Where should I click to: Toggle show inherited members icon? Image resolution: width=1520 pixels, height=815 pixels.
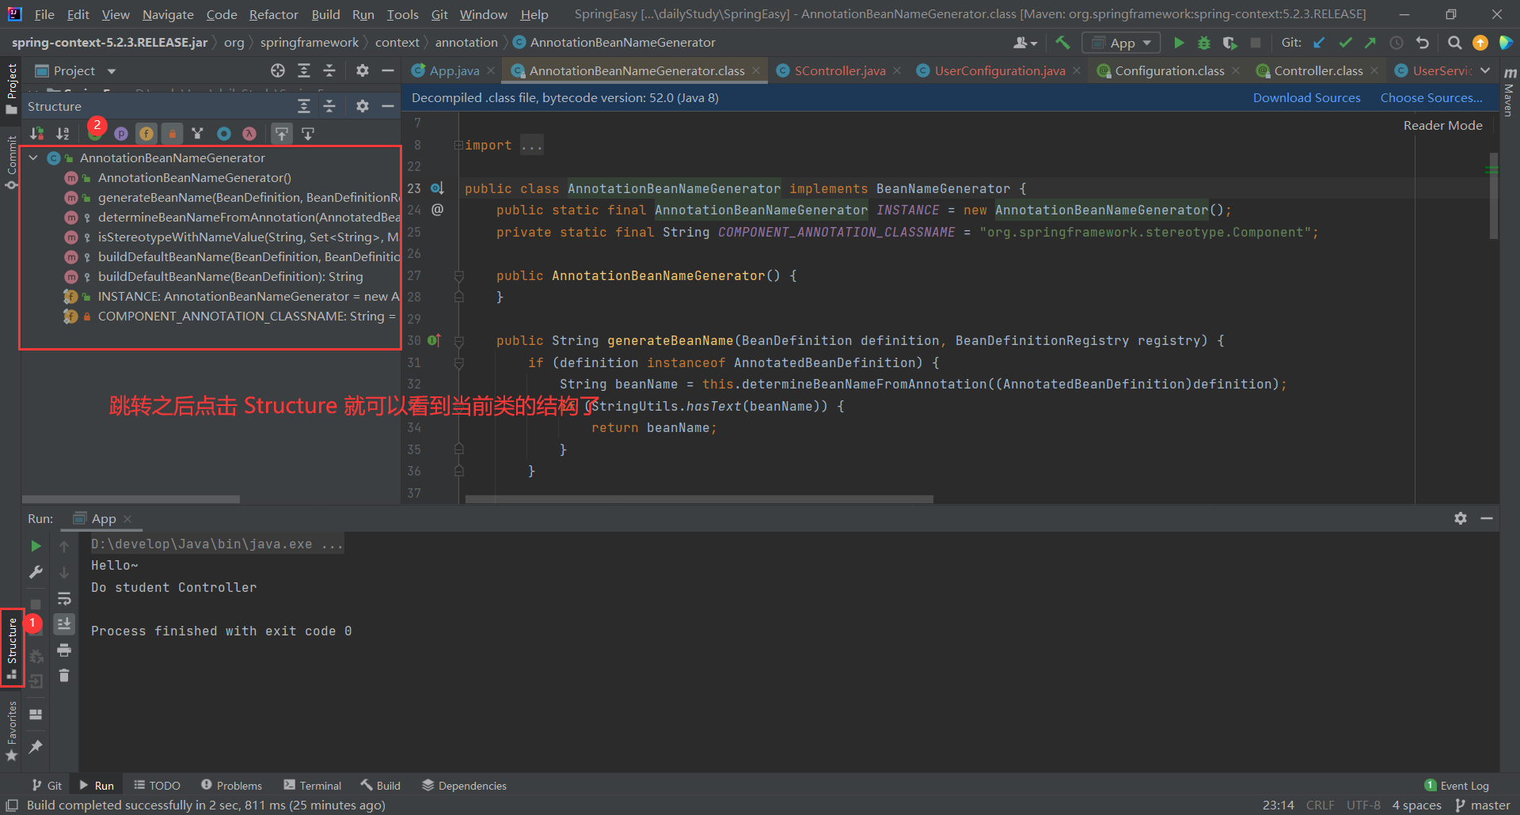click(198, 134)
